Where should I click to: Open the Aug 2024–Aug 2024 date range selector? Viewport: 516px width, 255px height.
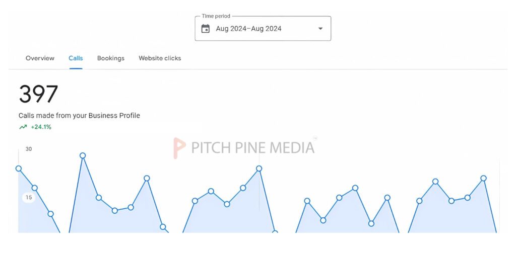pyautogui.click(x=248, y=29)
